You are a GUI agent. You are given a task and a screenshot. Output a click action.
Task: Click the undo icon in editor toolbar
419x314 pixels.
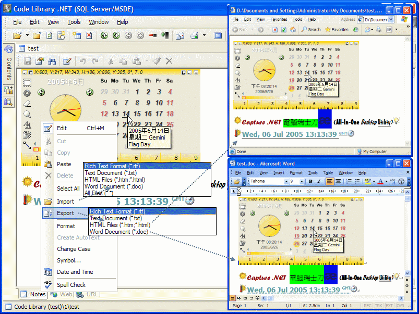pyautogui.click(x=82, y=61)
